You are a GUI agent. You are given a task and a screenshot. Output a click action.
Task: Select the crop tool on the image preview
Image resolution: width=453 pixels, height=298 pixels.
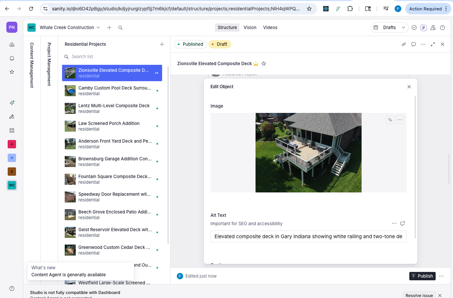click(390, 119)
